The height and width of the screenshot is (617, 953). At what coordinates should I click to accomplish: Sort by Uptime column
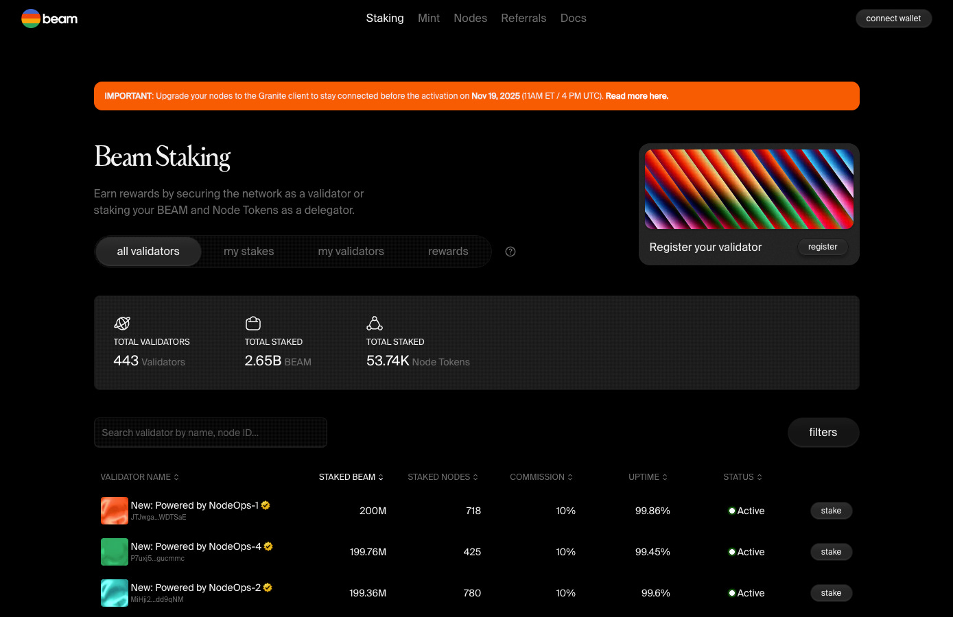[x=648, y=477]
